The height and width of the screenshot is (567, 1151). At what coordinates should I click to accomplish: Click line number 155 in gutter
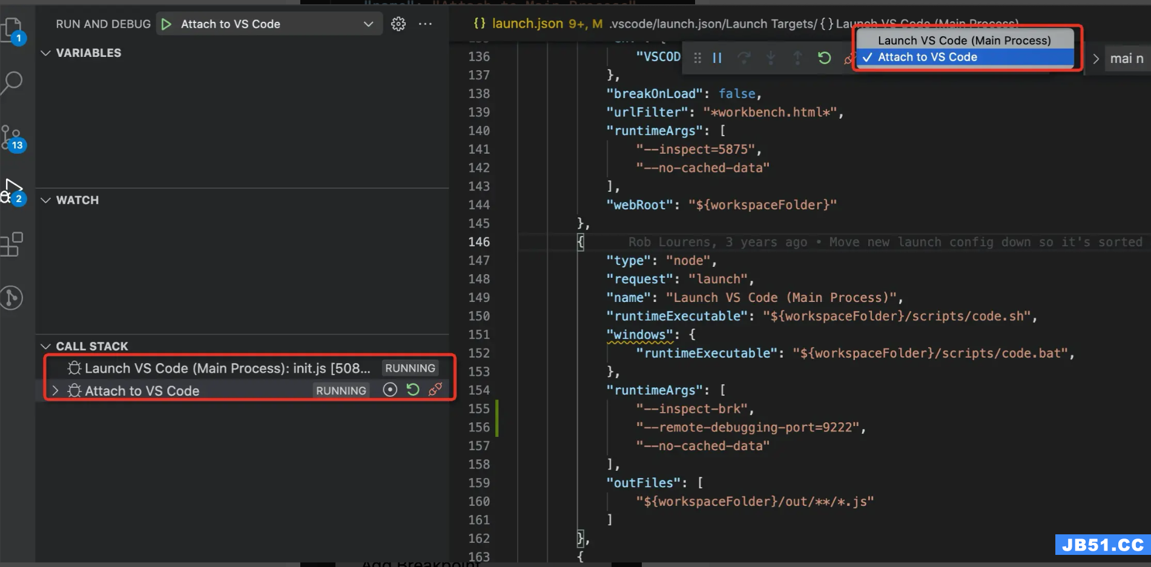click(479, 408)
